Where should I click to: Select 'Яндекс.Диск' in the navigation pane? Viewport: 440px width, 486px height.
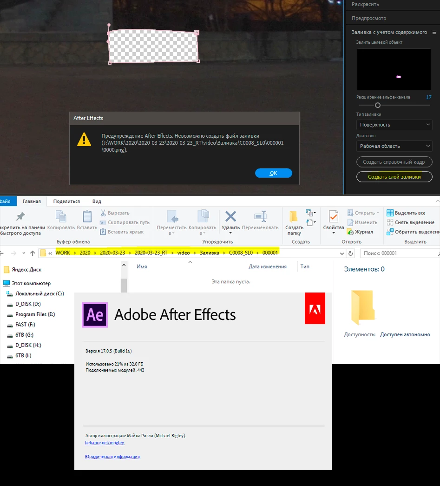pyautogui.click(x=26, y=269)
